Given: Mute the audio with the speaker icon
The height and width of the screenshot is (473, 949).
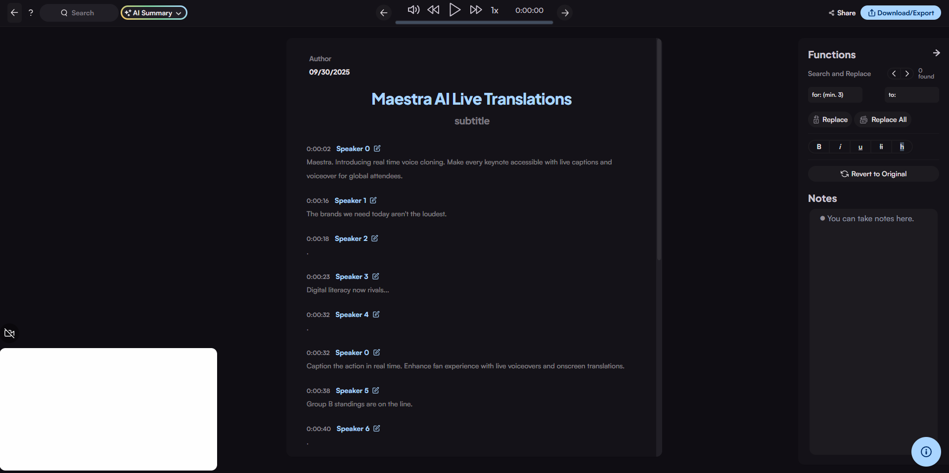Looking at the screenshot, I should point(413,10).
